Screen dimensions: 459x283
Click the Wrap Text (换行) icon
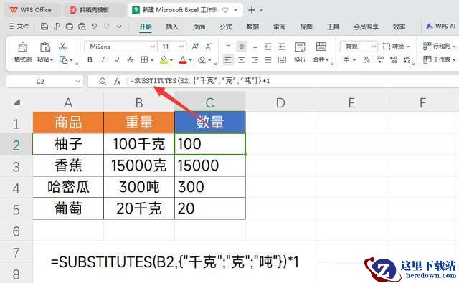300,47
